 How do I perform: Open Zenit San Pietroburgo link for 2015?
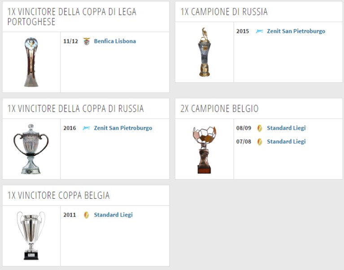pyautogui.click(x=296, y=31)
